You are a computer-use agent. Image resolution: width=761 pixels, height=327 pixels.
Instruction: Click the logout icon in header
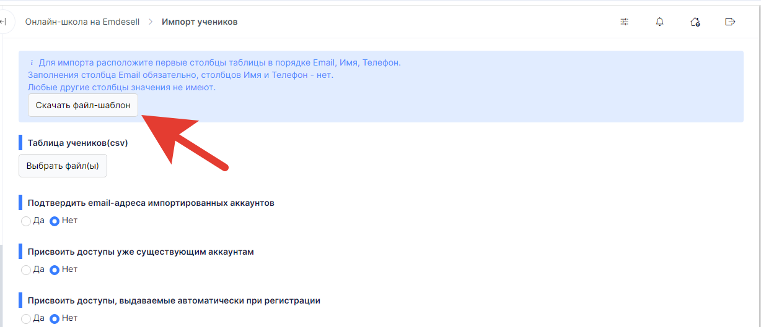click(730, 22)
